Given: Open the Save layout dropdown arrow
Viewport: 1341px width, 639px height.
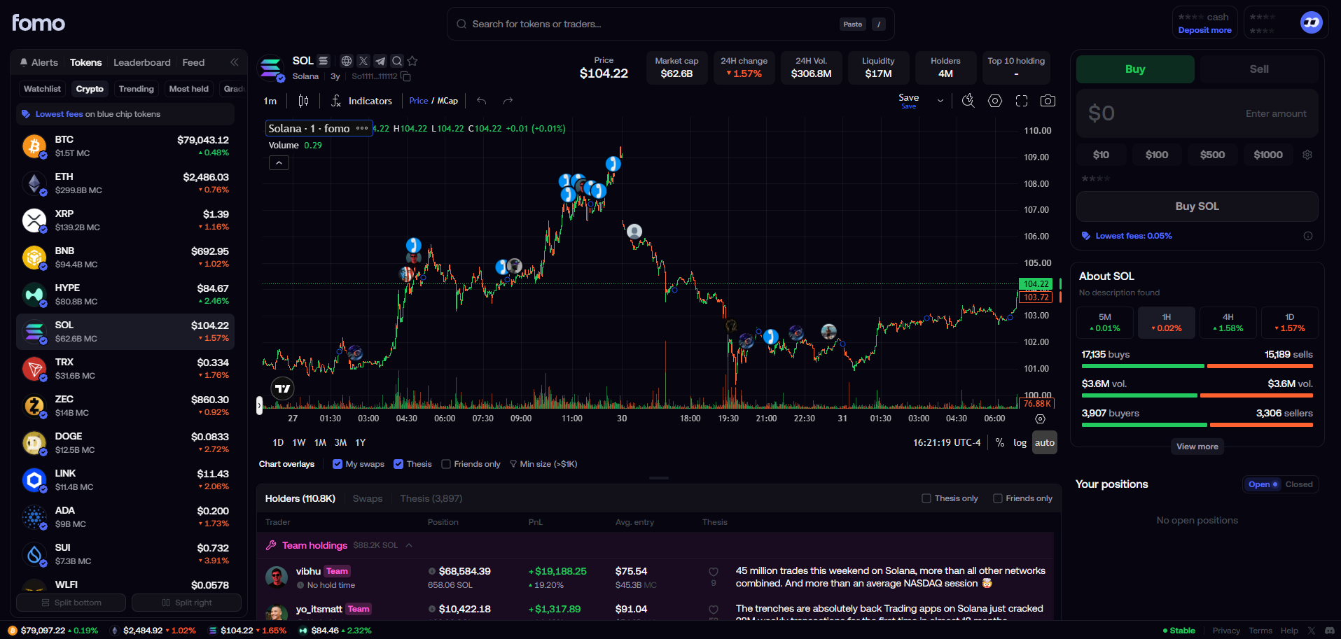Looking at the screenshot, I should coord(940,101).
